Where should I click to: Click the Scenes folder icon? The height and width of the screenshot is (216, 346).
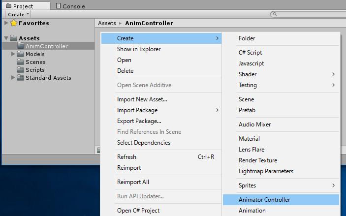21,62
